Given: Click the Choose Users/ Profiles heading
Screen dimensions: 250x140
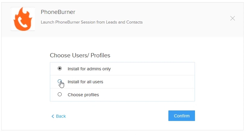Looking at the screenshot, I should 80,55.
